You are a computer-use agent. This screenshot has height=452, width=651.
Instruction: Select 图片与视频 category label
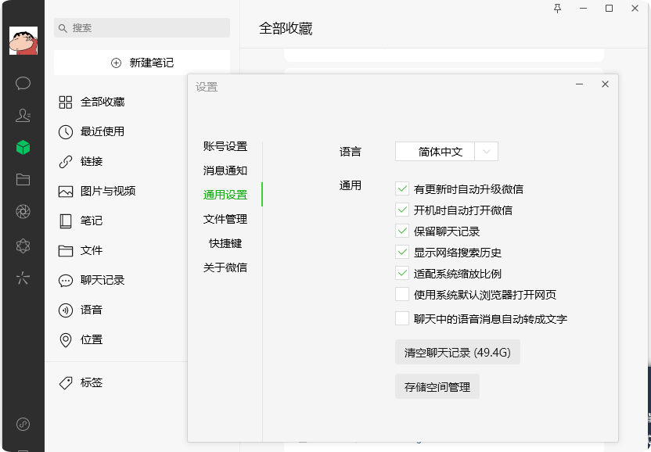[108, 192]
